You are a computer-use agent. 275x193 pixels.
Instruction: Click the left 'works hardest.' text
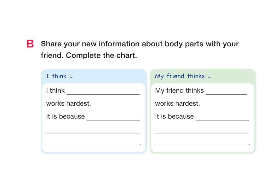pos(69,103)
